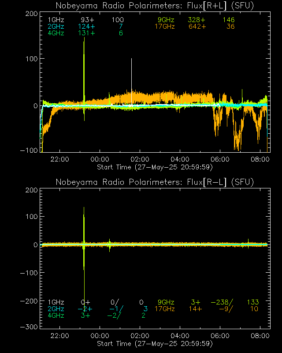Image resolution: width=282 pixels, height=353 pixels.
Task: Click the 22:00 x-axis label of R+L plot
Action: 59,159
